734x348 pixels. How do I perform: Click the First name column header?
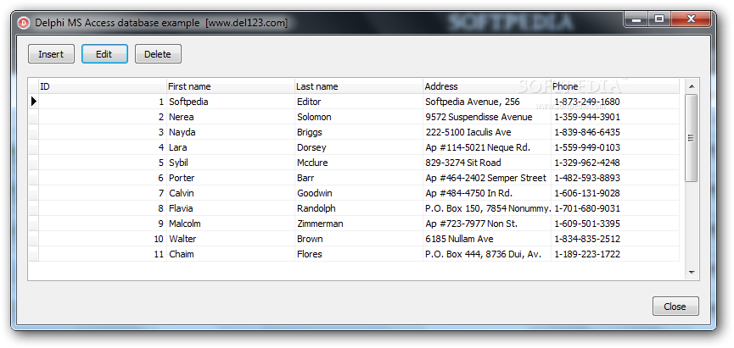point(231,86)
